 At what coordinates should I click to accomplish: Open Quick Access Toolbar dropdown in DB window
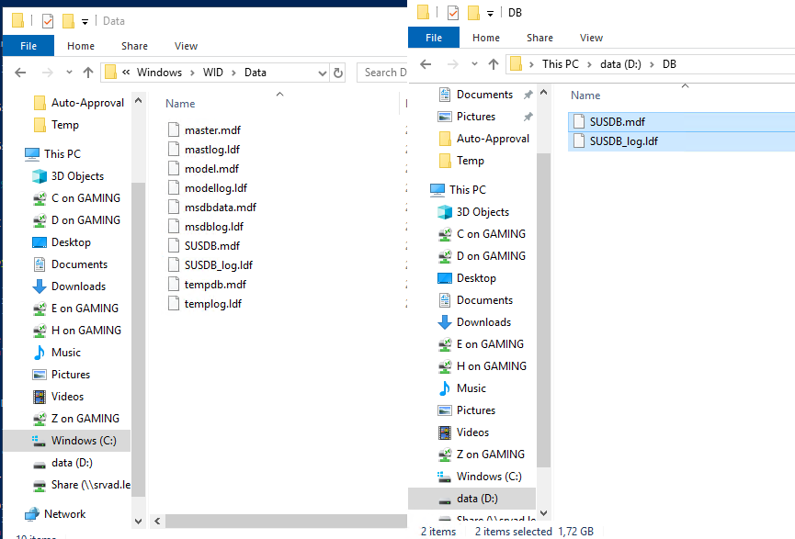[x=491, y=13]
